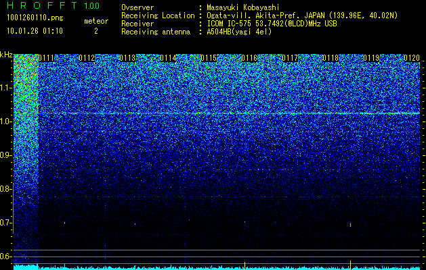This screenshot has width=426, height=270.
Task: Click the 0118 time marker
Action: tap(331, 58)
